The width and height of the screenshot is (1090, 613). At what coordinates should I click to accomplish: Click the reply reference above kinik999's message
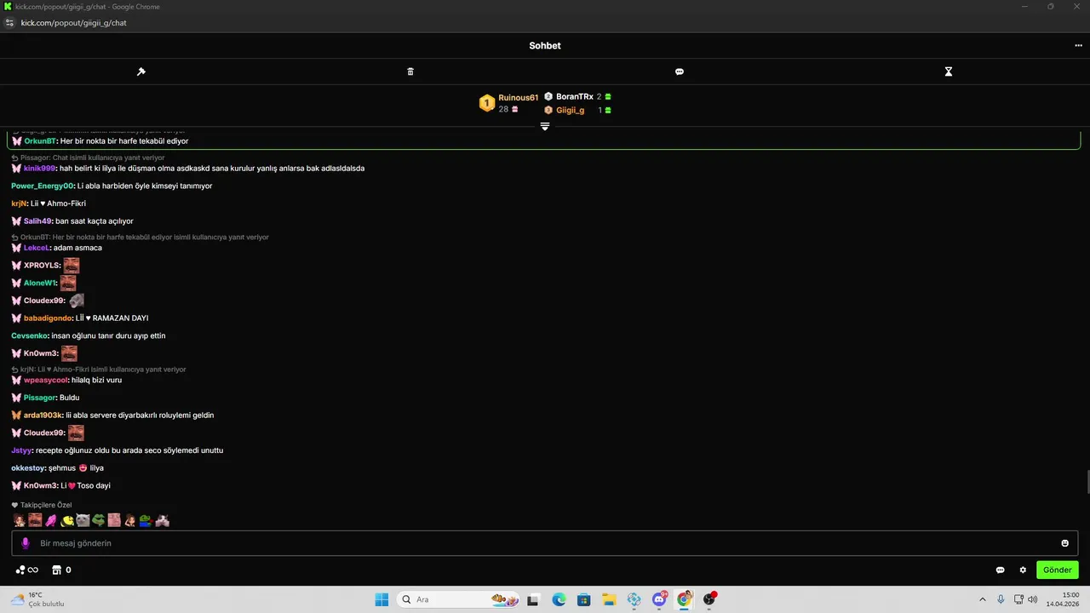(x=89, y=158)
